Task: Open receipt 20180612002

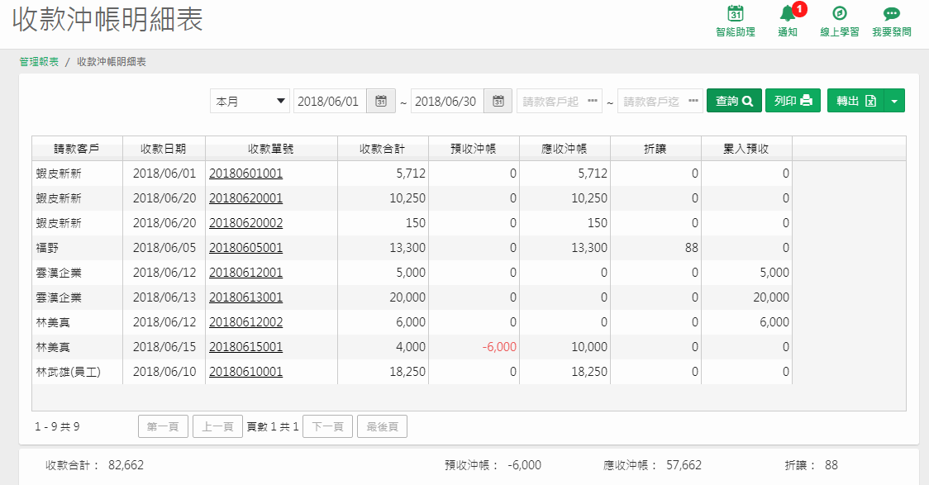Action: tap(245, 323)
